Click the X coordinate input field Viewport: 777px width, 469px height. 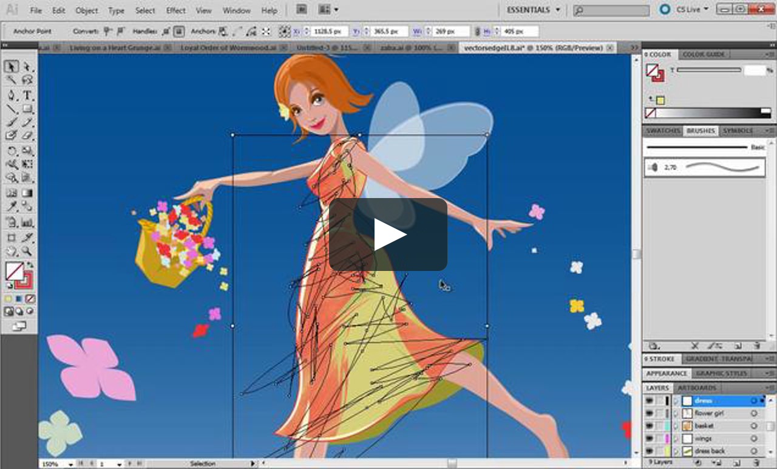pos(330,31)
